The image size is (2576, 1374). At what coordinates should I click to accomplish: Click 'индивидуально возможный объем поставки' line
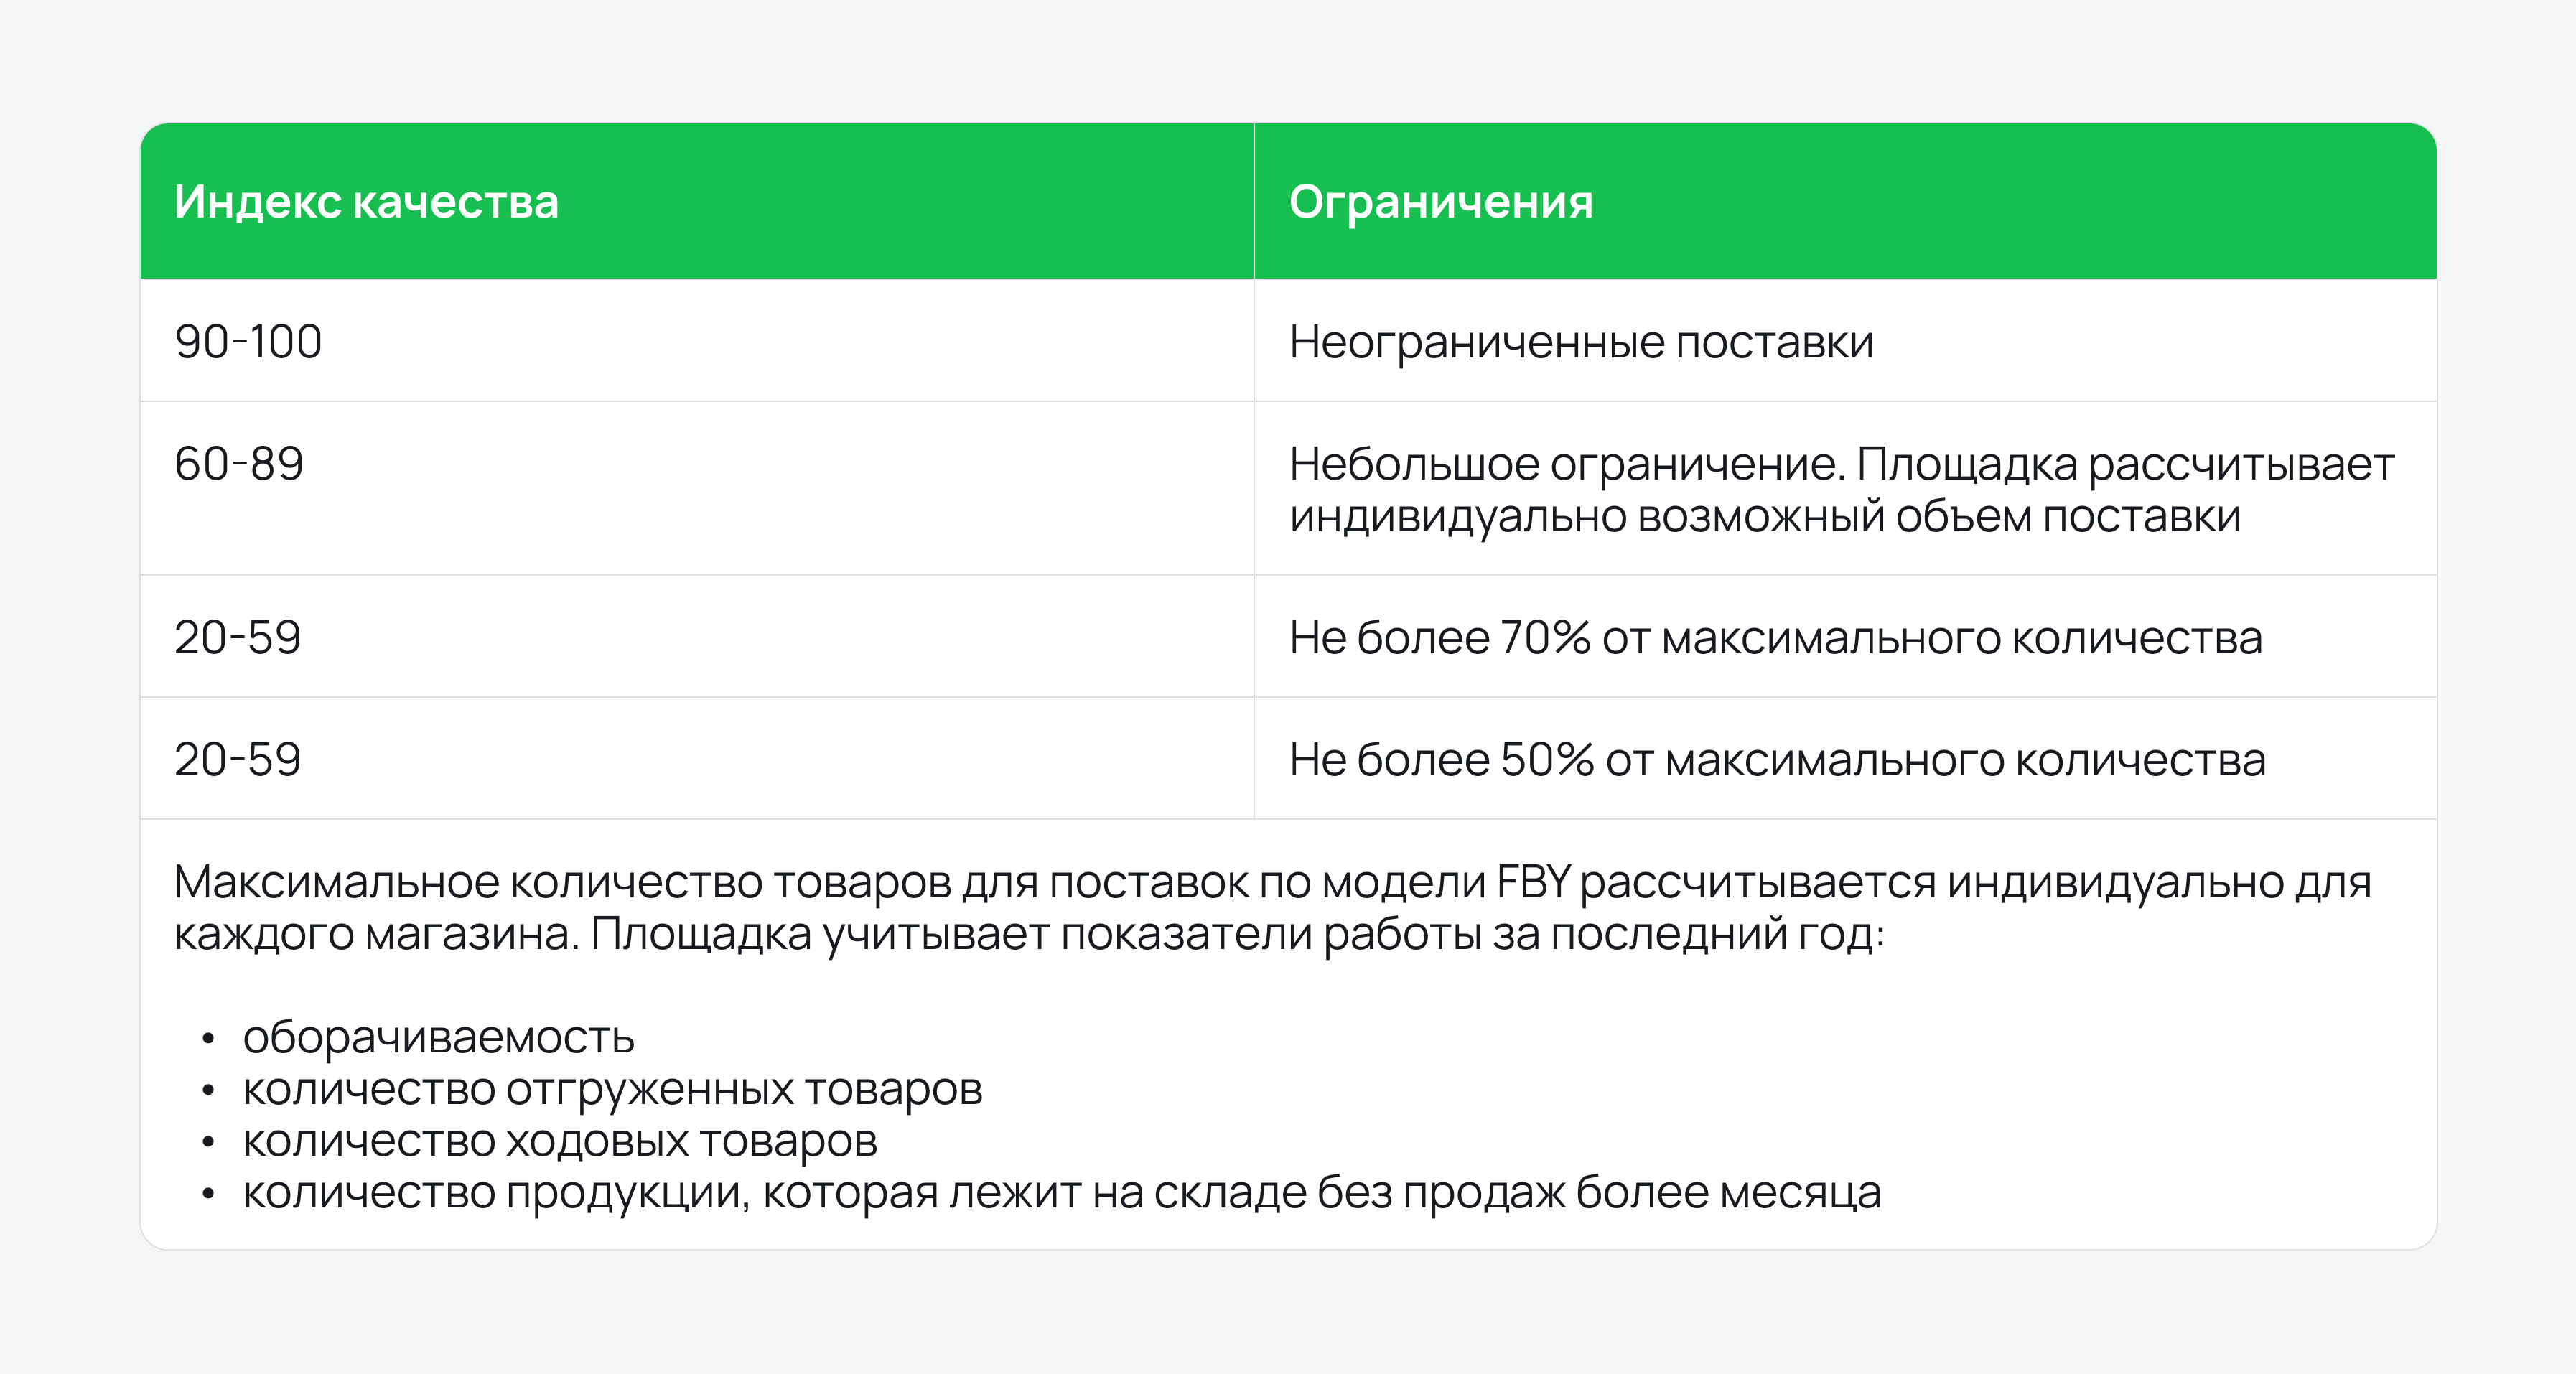[1765, 517]
